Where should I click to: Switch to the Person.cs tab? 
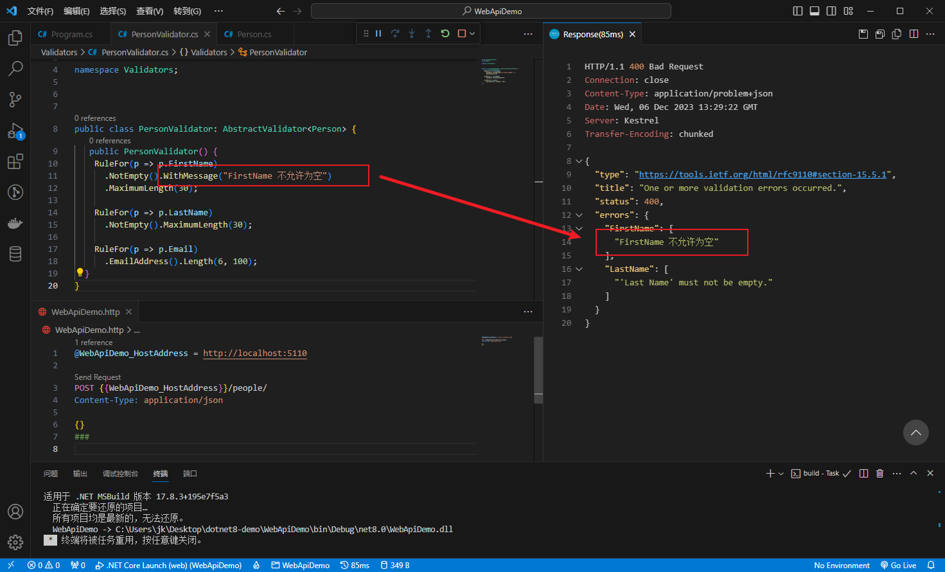pos(254,34)
